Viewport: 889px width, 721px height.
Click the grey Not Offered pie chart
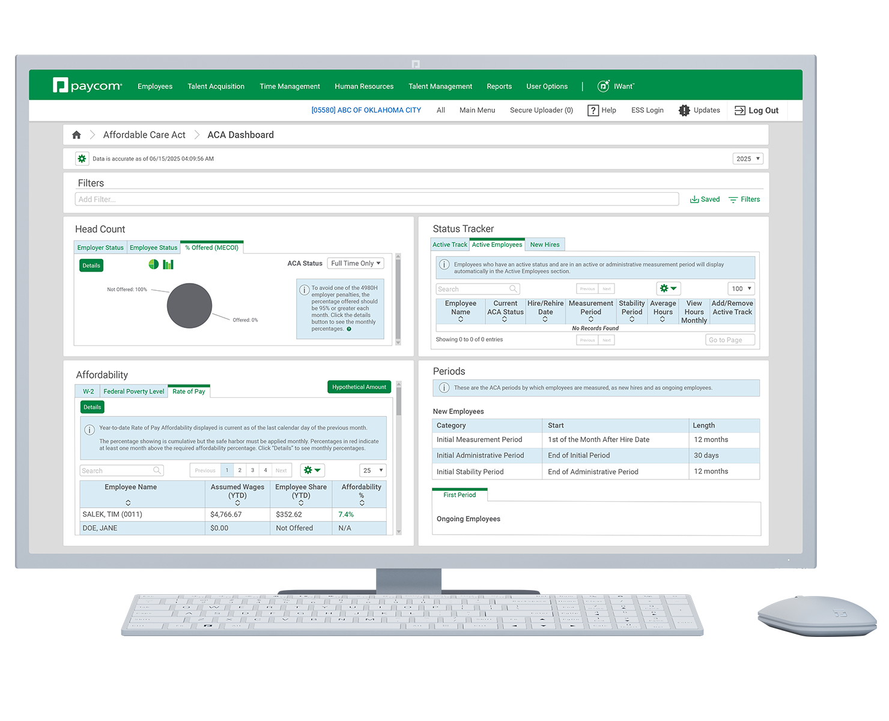[x=189, y=305]
